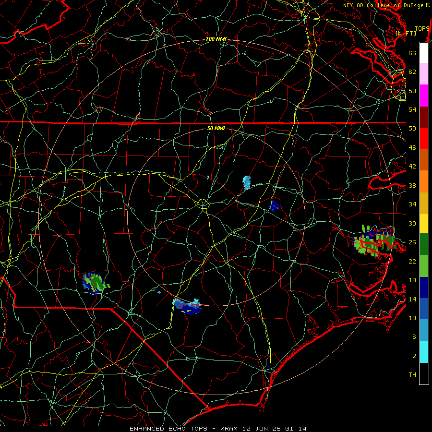Click the 'TH' legend label

[x=412, y=374]
